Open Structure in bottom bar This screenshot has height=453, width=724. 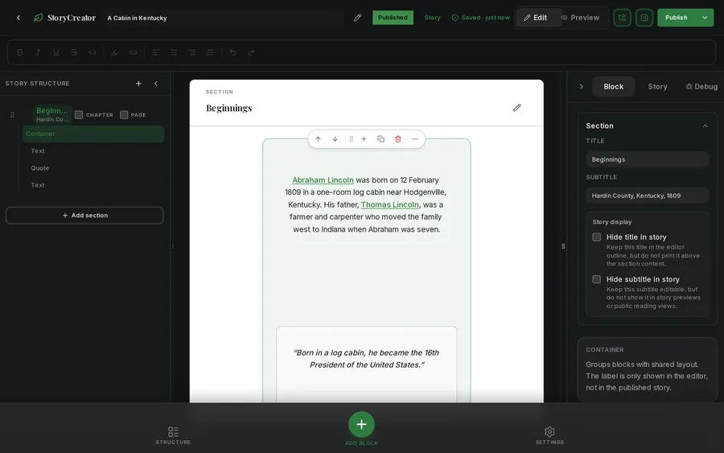point(173,435)
